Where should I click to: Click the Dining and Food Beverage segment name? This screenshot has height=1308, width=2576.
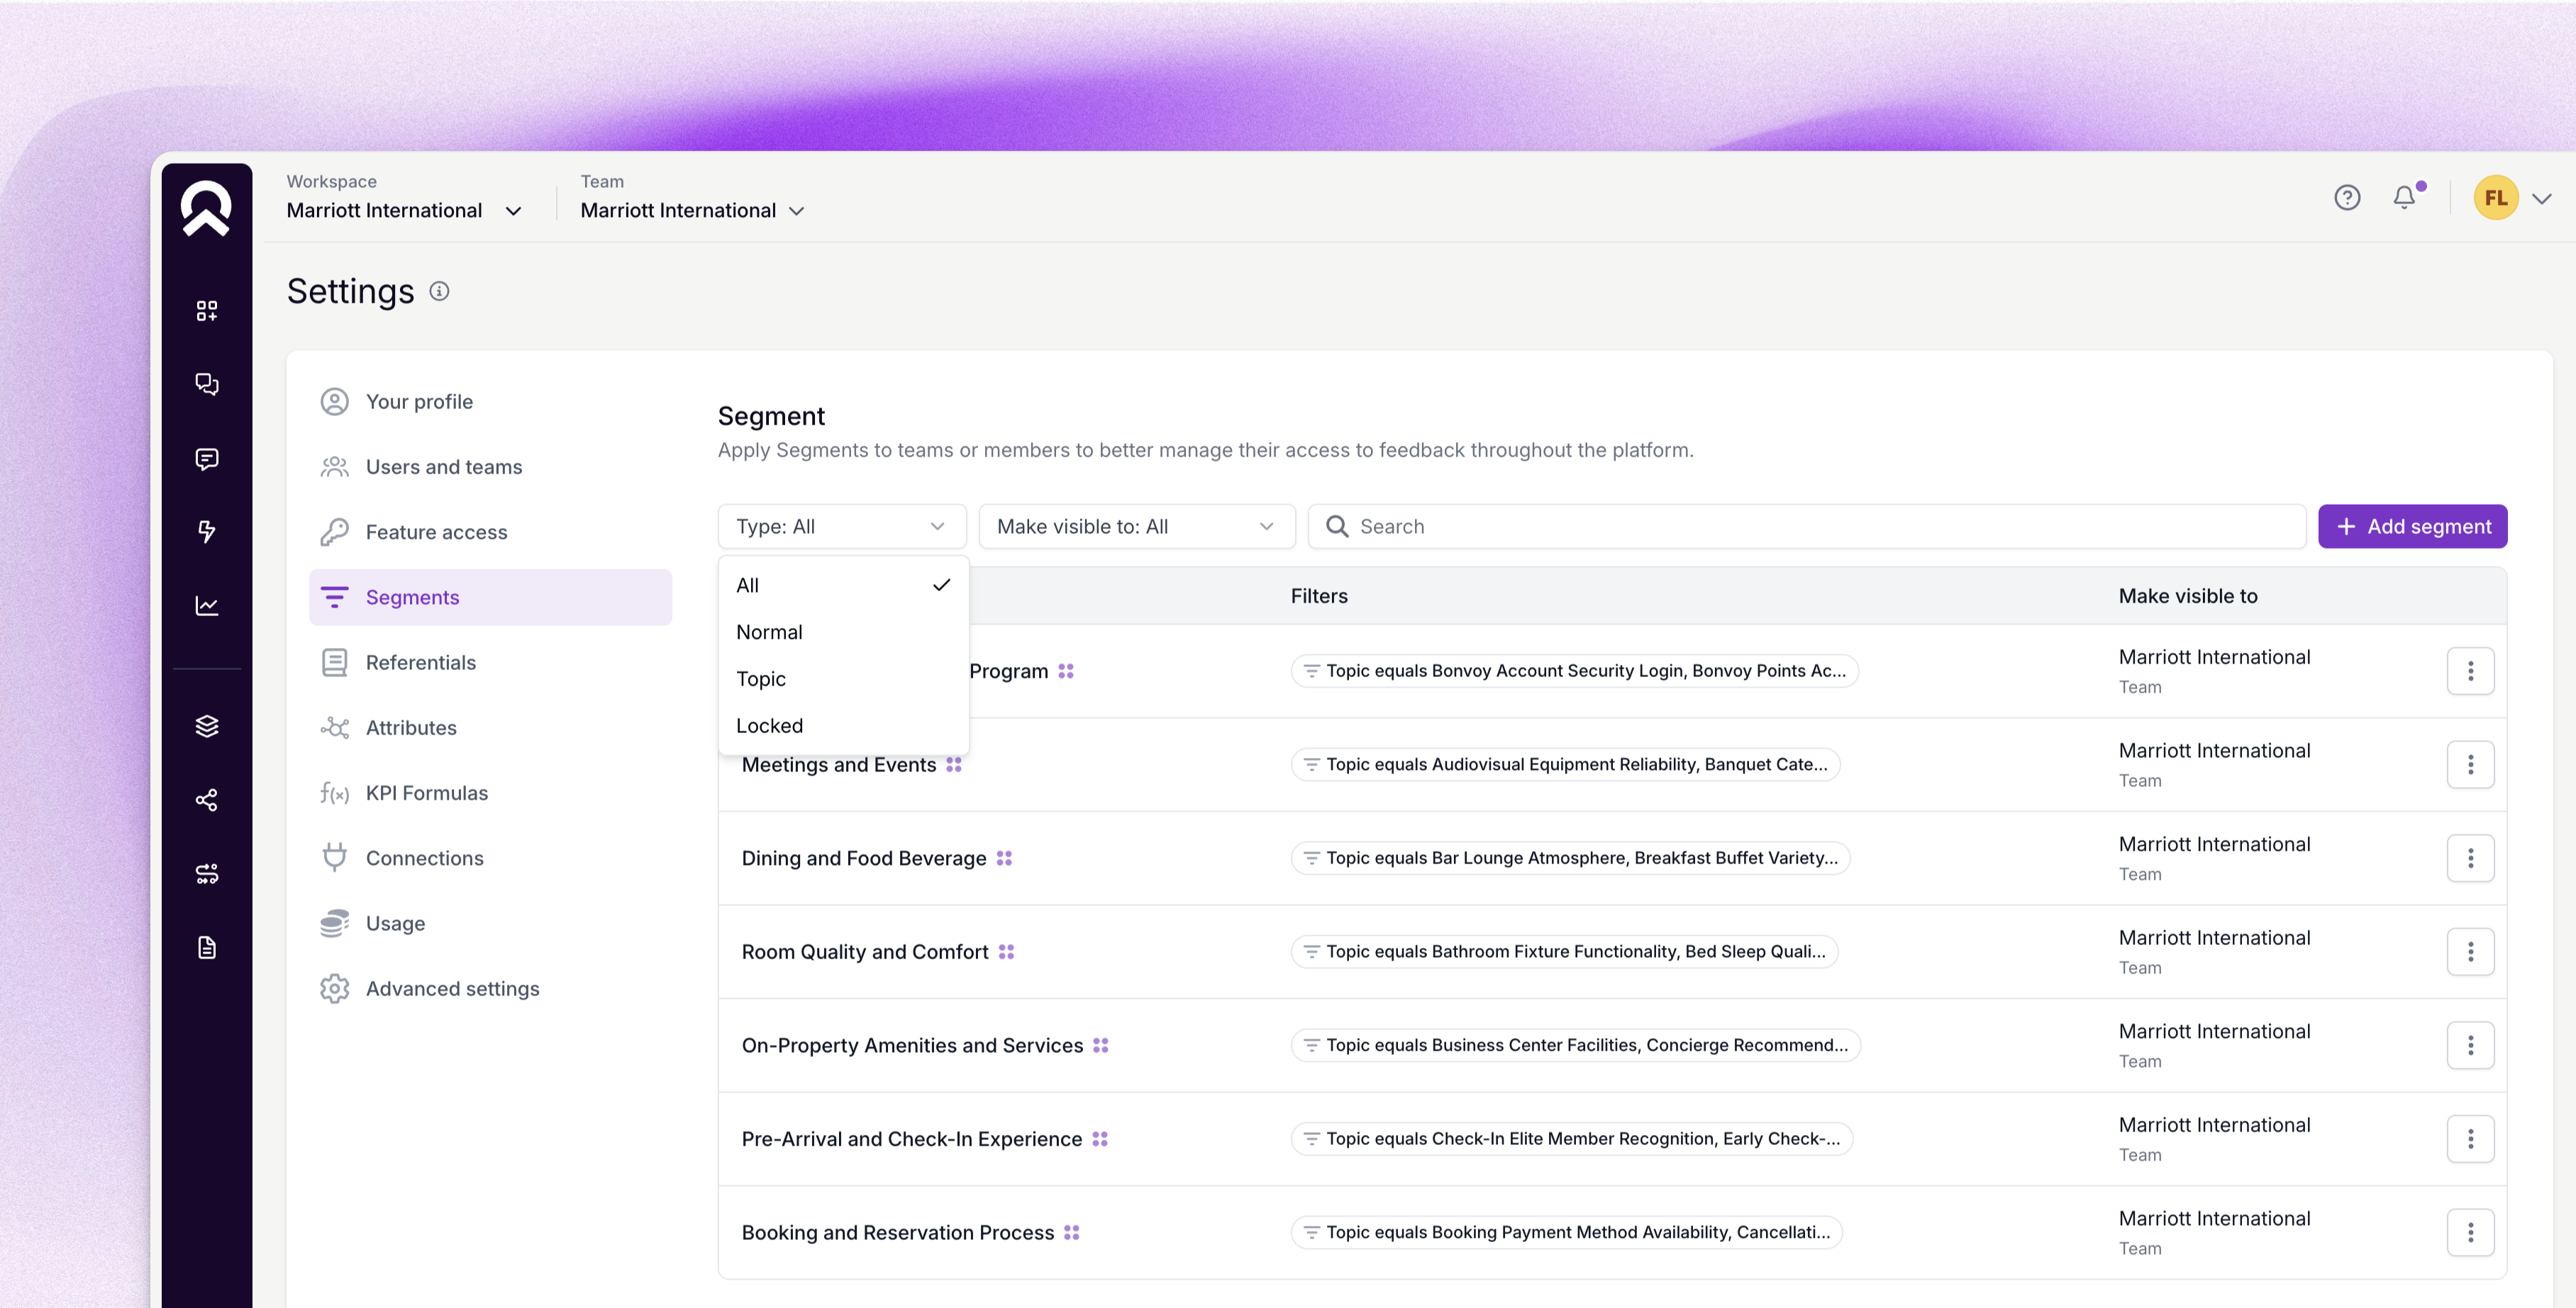pos(863,859)
